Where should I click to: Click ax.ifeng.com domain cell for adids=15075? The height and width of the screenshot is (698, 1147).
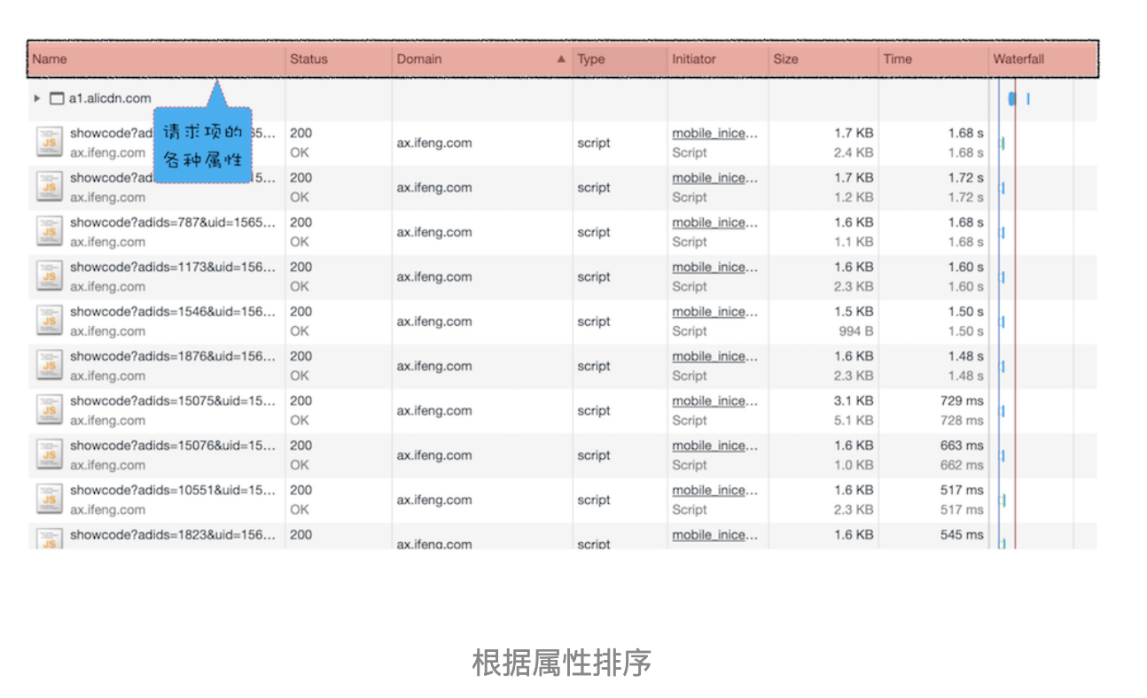434,411
